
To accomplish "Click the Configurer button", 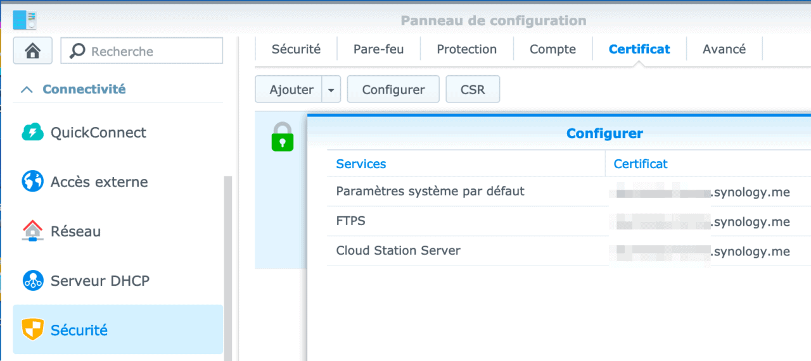I will (x=393, y=90).
